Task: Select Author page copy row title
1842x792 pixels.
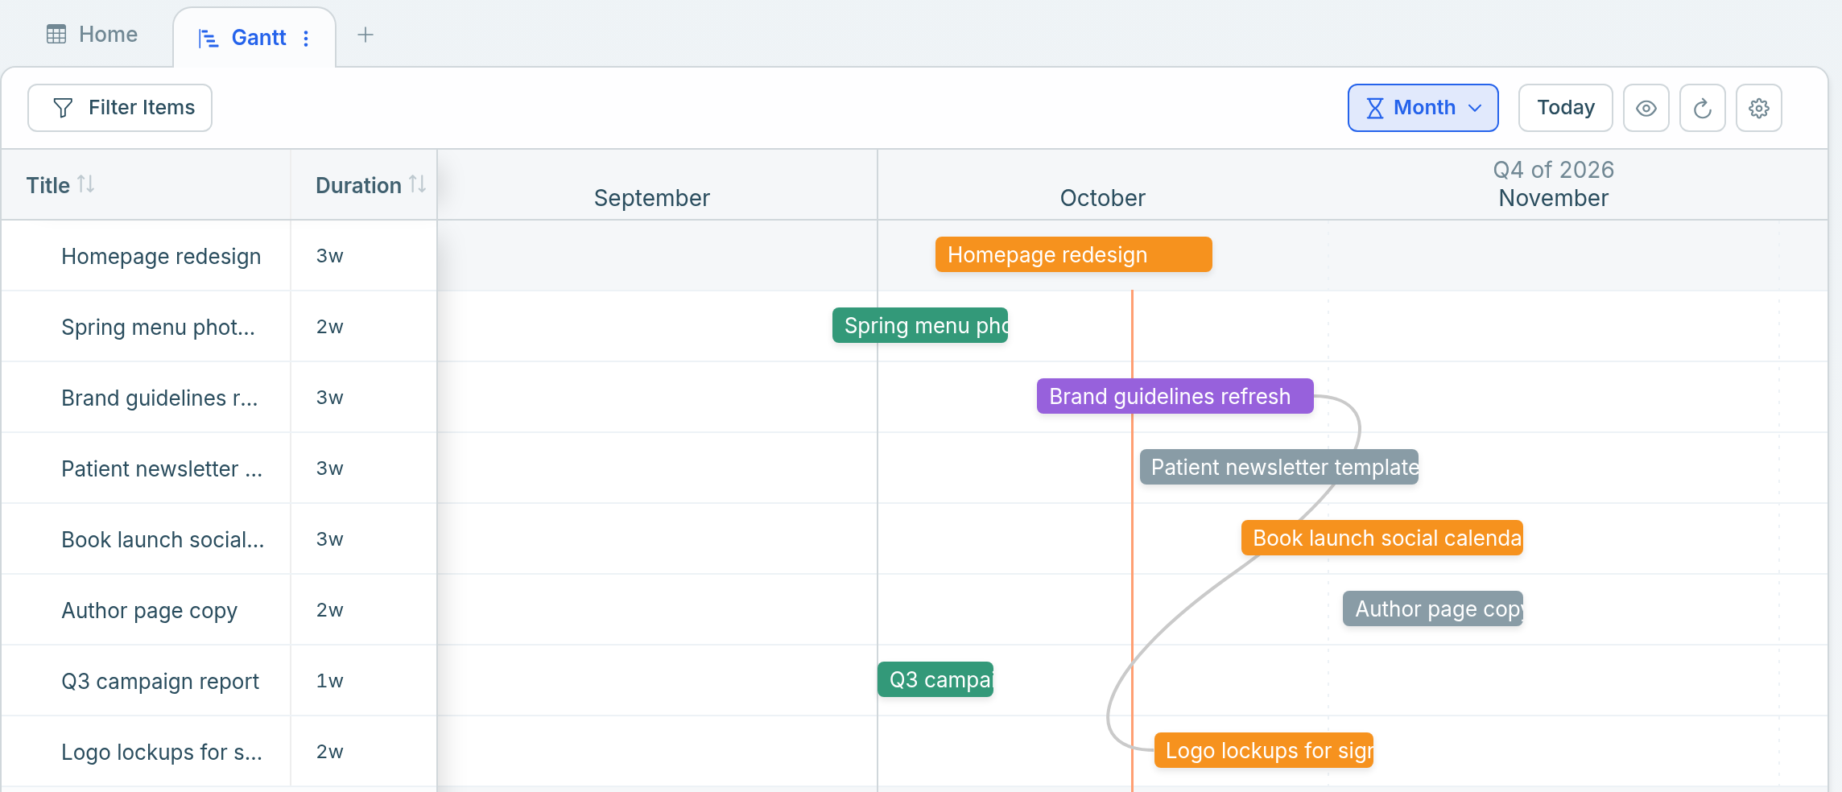Action: click(149, 610)
